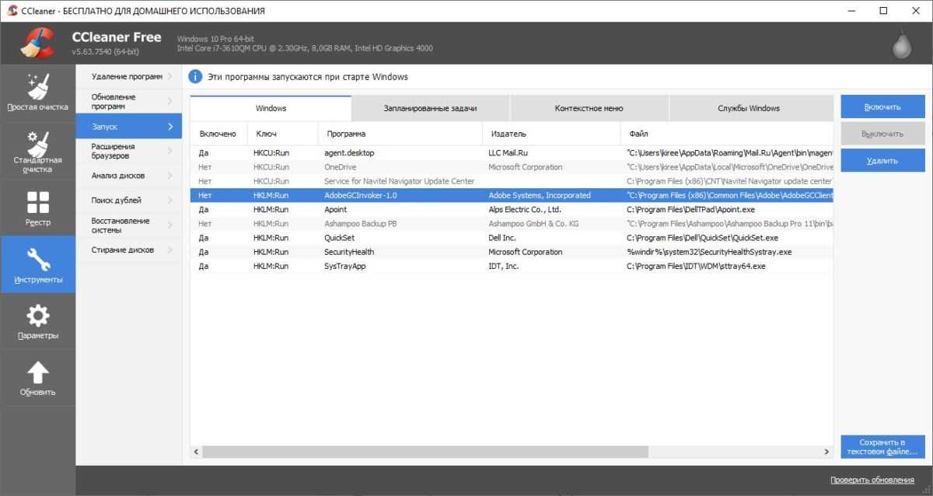Click the Проверить обновления link
Image resolution: width=933 pixels, height=496 pixels.
pos(872,480)
